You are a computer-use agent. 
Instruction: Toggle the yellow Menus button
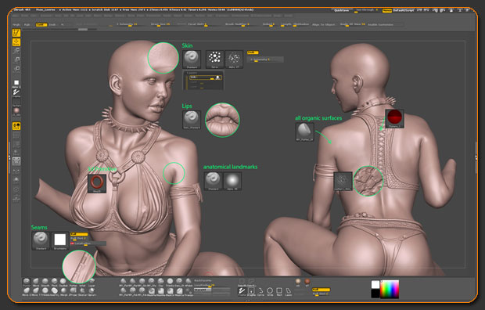coord(387,10)
